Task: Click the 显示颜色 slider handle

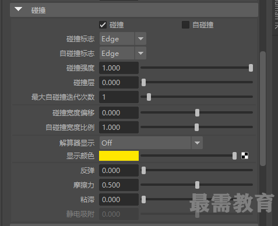Action: pos(234,156)
